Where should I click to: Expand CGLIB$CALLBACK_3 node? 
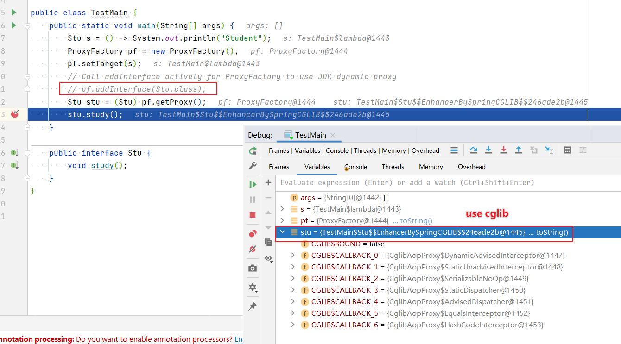click(x=293, y=290)
